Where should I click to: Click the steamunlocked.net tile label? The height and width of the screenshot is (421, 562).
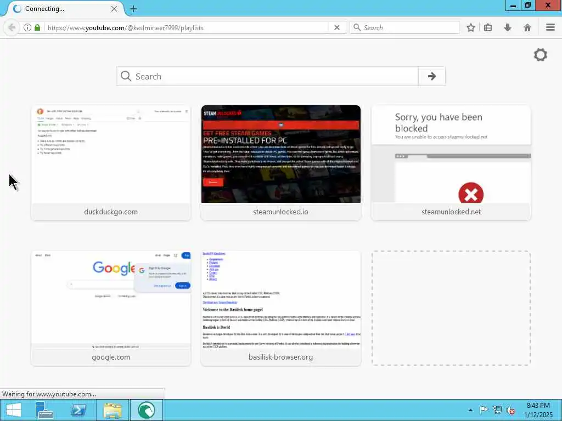451,212
